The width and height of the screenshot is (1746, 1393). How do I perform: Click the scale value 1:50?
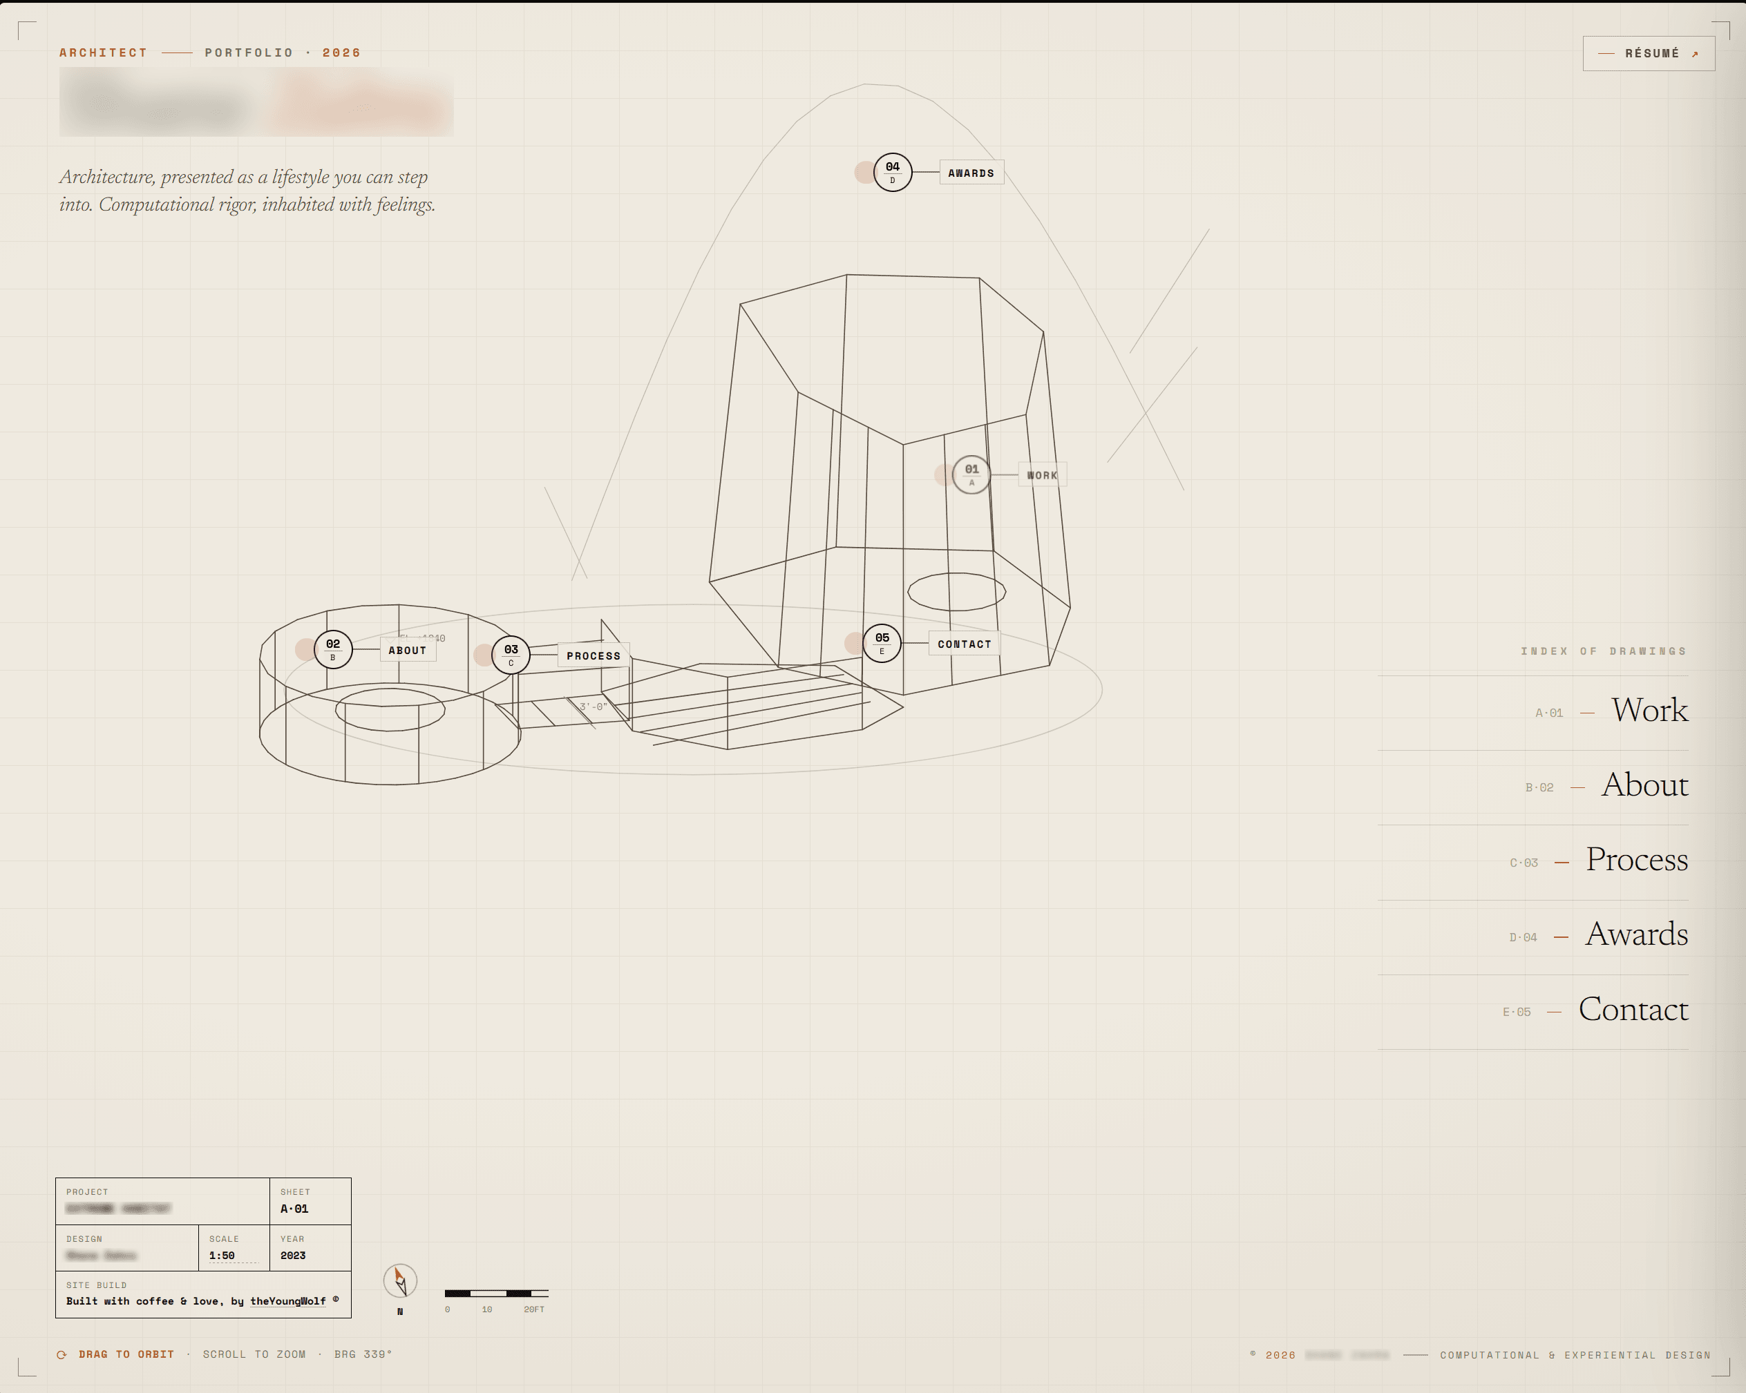222,1256
